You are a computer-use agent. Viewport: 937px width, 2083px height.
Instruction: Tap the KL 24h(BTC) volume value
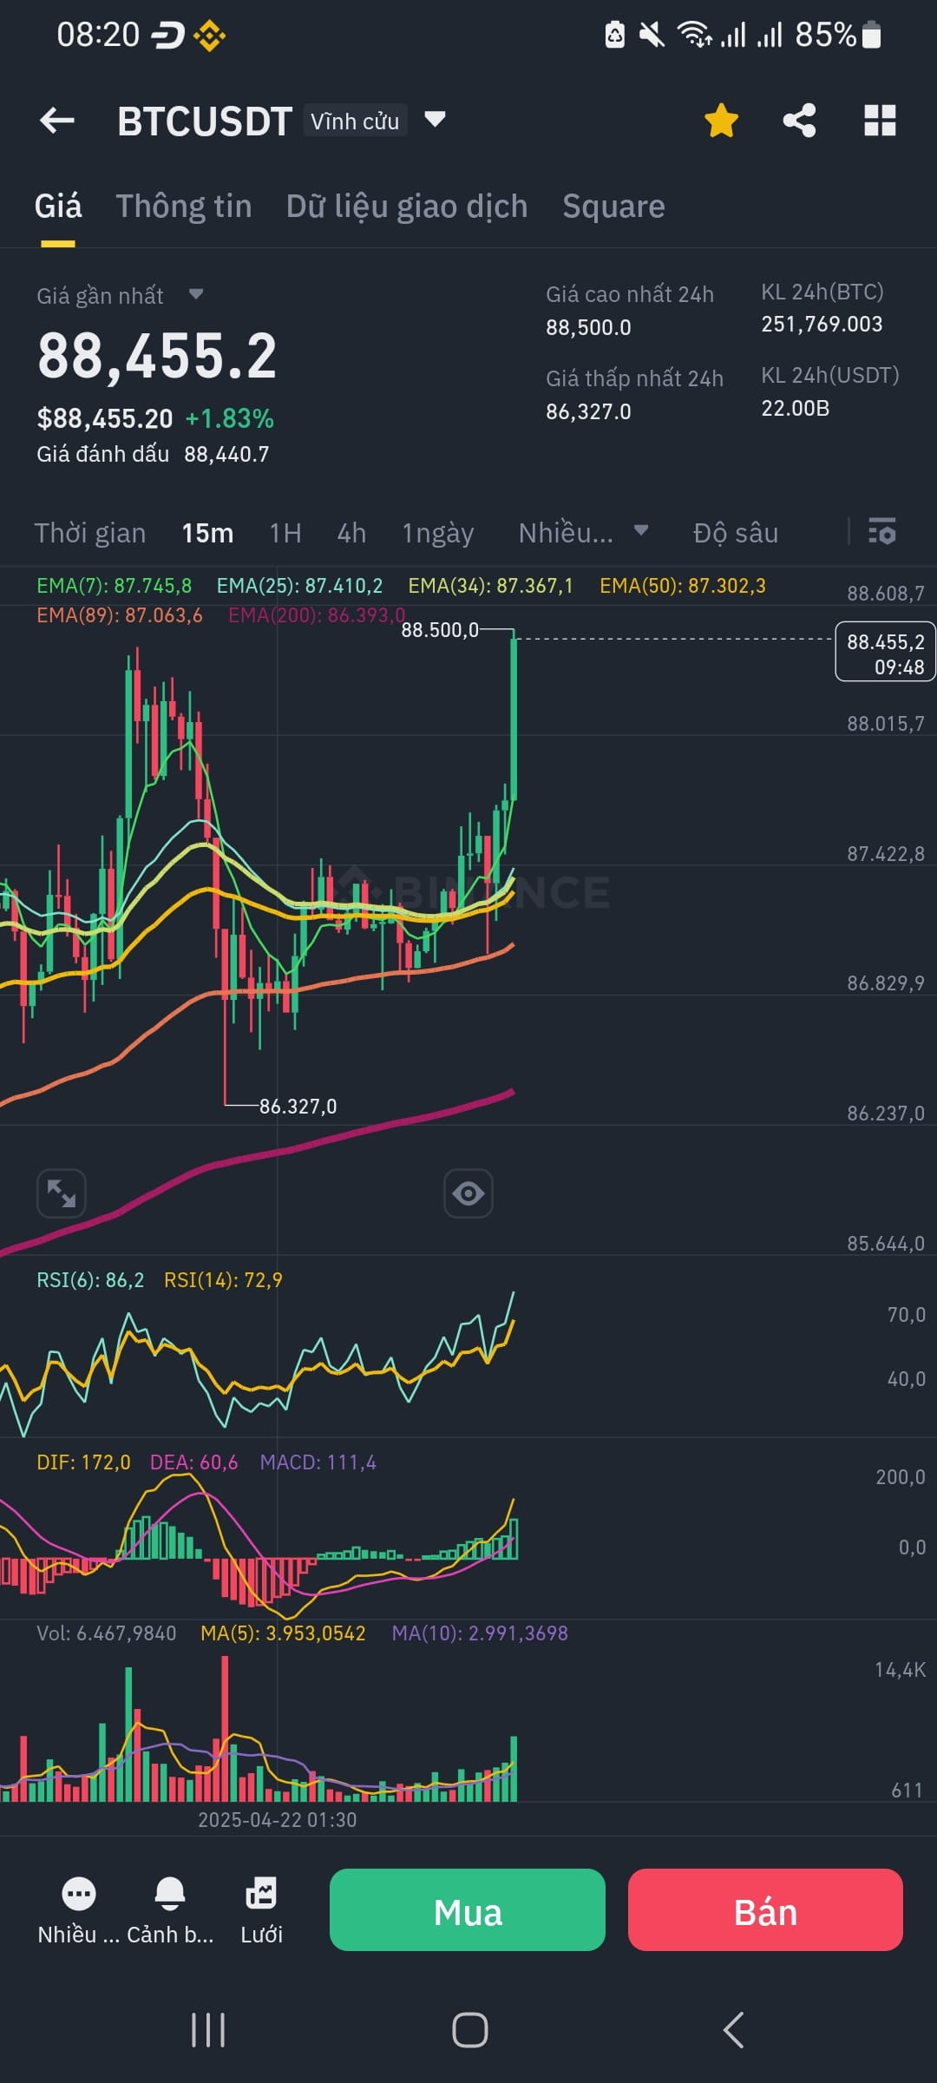[822, 324]
